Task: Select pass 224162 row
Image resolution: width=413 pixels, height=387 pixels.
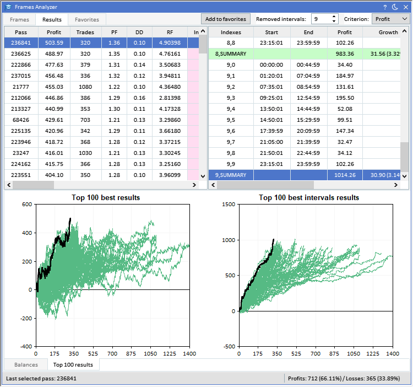Action: coord(101,164)
